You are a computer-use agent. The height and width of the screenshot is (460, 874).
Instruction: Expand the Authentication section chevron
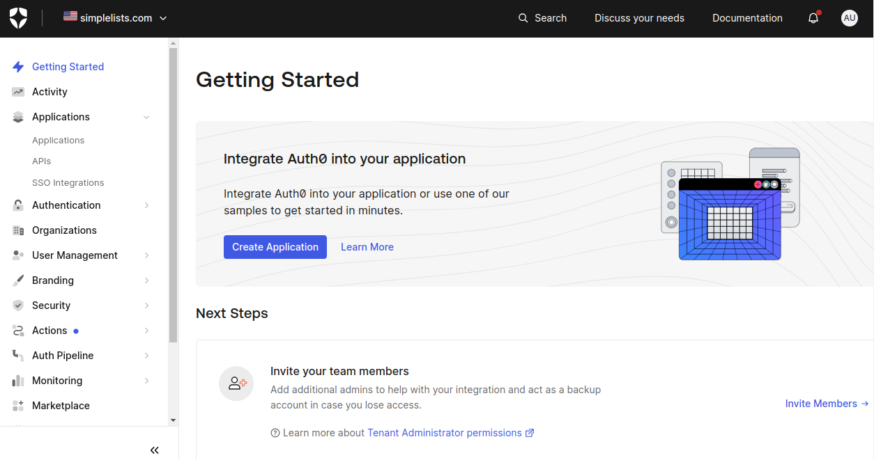point(146,205)
